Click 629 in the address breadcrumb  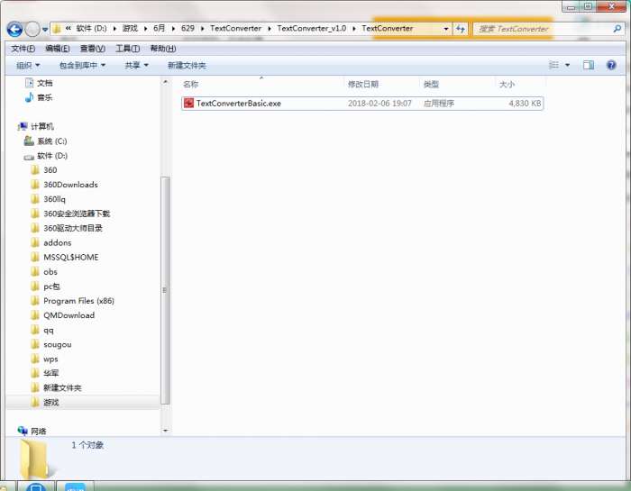pyautogui.click(x=187, y=29)
